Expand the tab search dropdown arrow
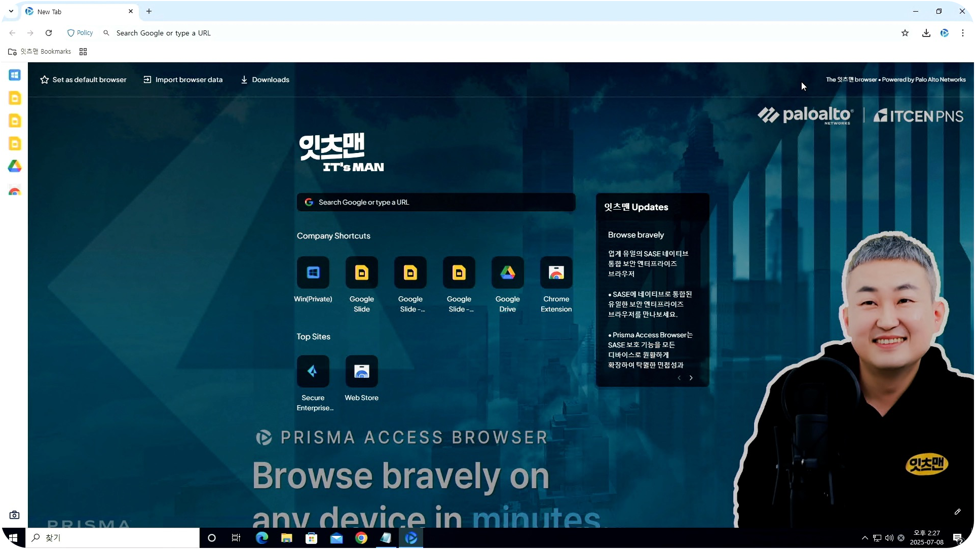Screen dimensions: 975x549 coord(11,11)
